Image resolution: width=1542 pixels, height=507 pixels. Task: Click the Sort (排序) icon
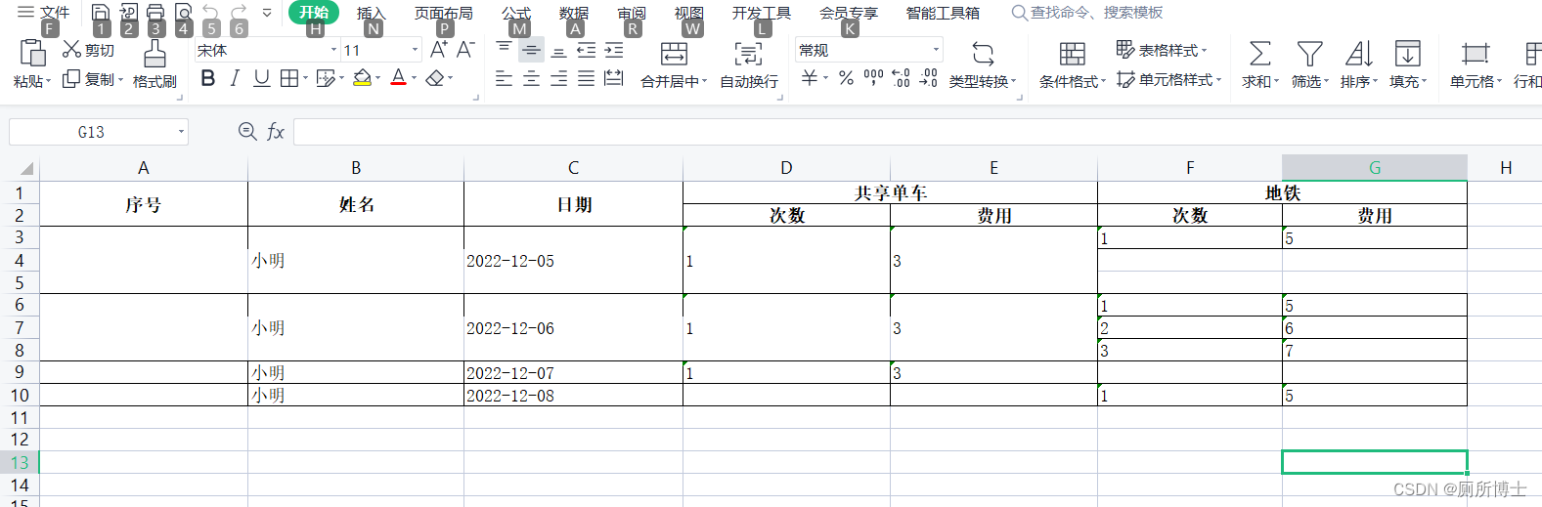click(1358, 54)
